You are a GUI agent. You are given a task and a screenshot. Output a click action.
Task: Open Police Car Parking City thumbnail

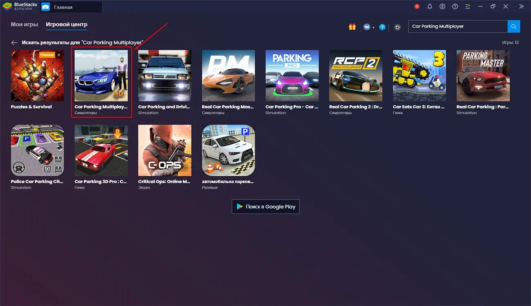(37, 151)
